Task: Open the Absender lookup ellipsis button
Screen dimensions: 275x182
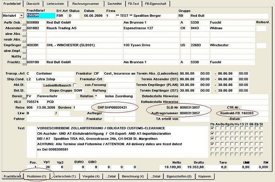Action: pyautogui.click(x=24, y=29)
